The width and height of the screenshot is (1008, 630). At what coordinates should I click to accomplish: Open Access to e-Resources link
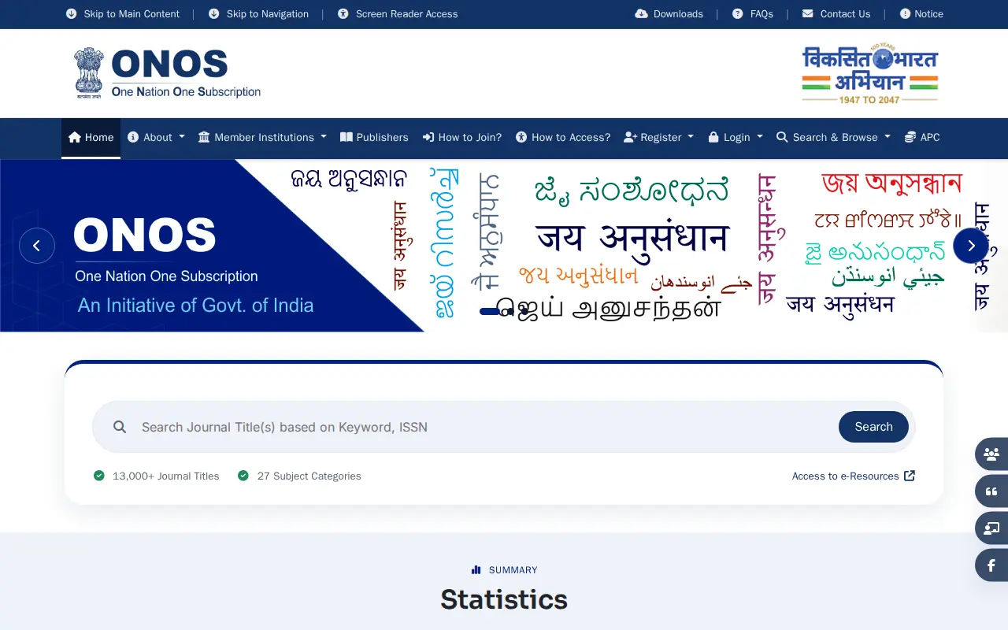point(854,476)
